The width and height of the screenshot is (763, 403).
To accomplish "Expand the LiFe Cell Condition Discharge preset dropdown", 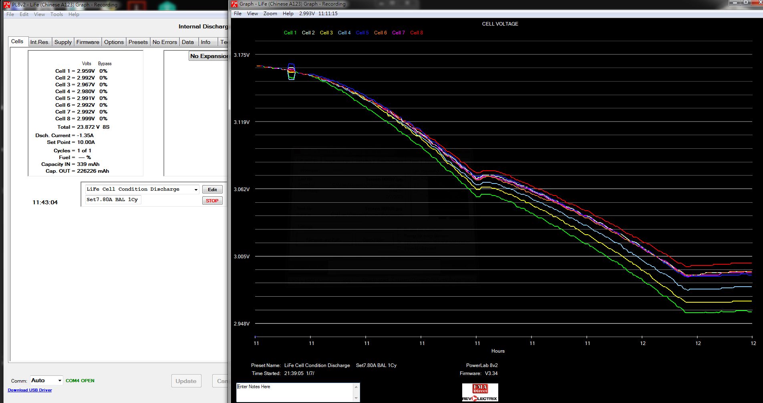I will pyautogui.click(x=196, y=190).
